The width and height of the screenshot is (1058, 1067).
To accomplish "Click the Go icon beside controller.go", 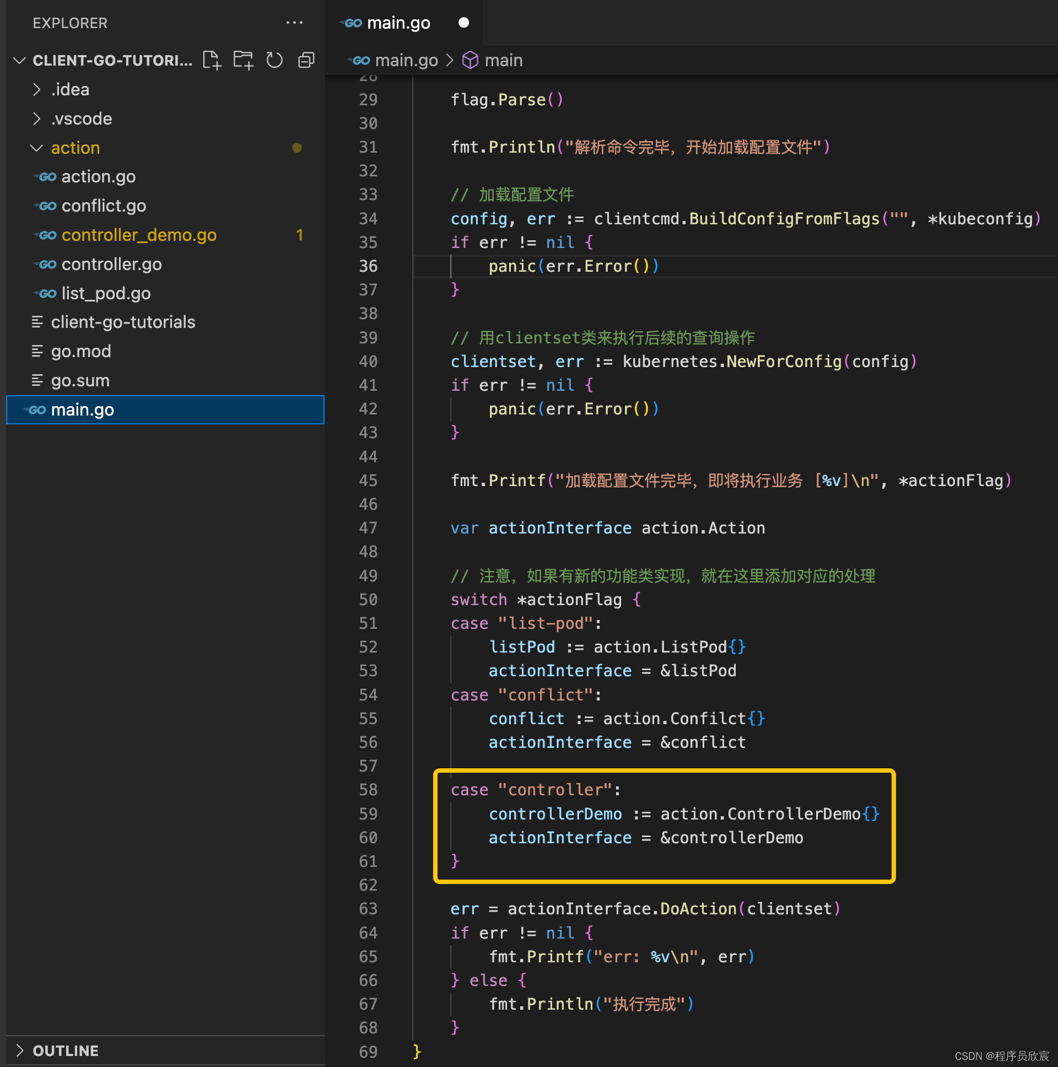I will pos(46,265).
